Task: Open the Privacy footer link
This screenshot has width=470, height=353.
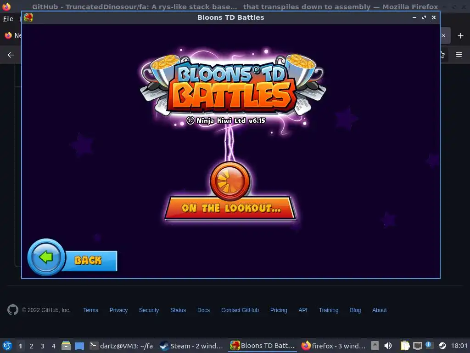Action: pyautogui.click(x=118, y=310)
